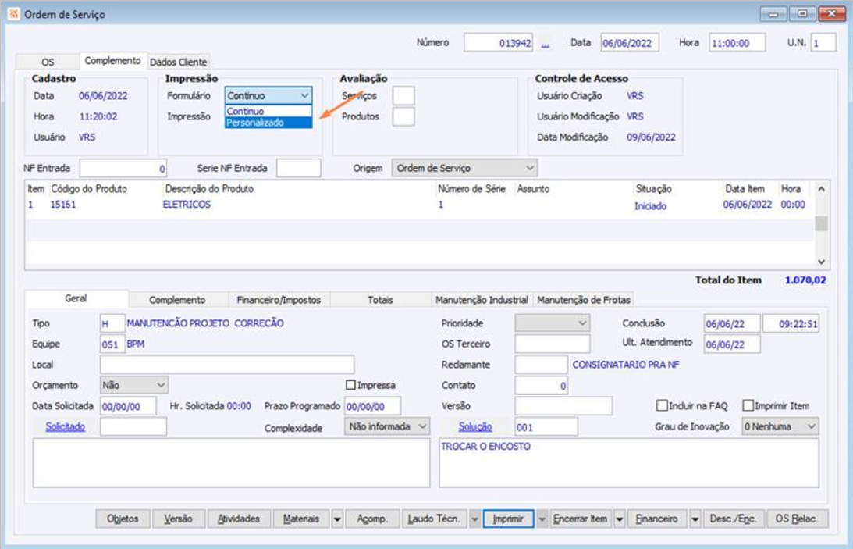Expand the arrow next to Encerrar Item button
Image resolution: width=853 pixels, height=549 pixels.
[x=620, y=519]
